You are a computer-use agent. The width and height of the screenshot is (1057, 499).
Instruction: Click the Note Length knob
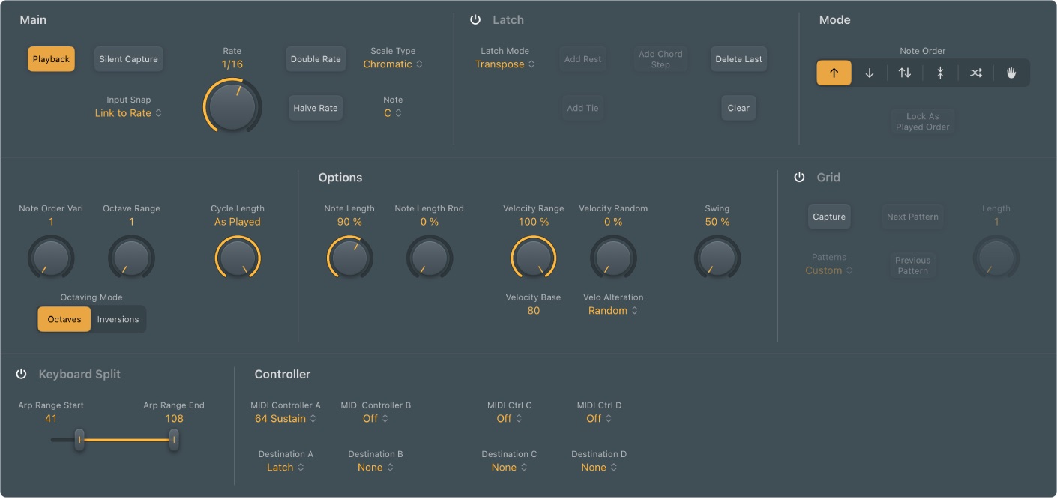[349, 258]
